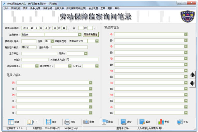Expand the 职务 position dropdown
Viewport: 198px width, 132px height.
coord(86,53)
